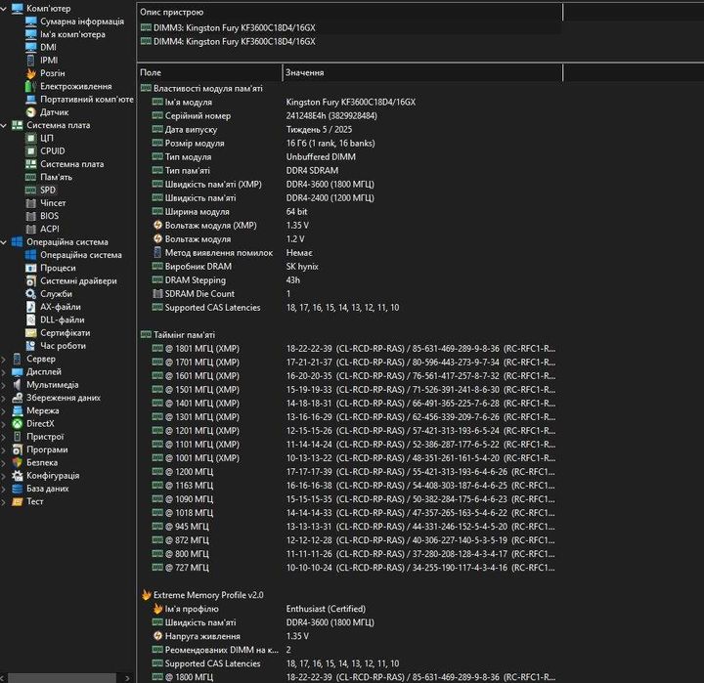Click the tree panel horizontal scrollbar thumb
The width and height of the screenshot is (704, 683).
62,678
